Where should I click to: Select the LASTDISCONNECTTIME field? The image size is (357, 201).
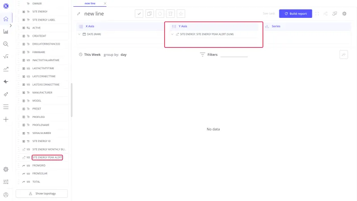click(46, 84)
